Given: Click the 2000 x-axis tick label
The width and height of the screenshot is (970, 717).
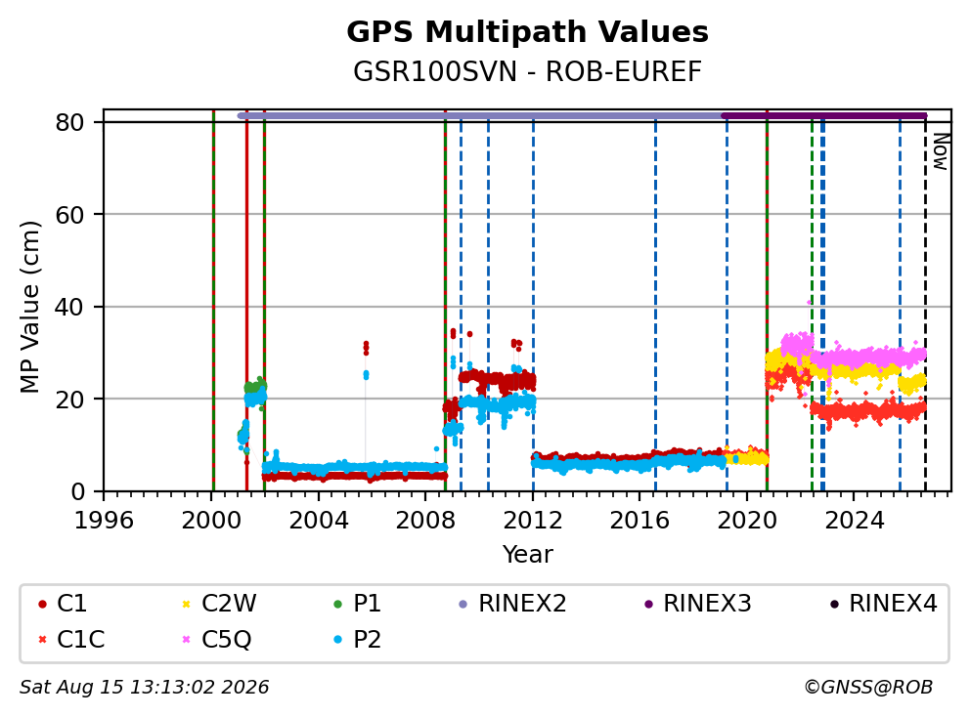Looking at the screenshot, I should (x=211, y=521).
